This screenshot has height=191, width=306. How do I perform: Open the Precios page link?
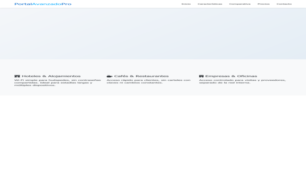coord(263,4)
